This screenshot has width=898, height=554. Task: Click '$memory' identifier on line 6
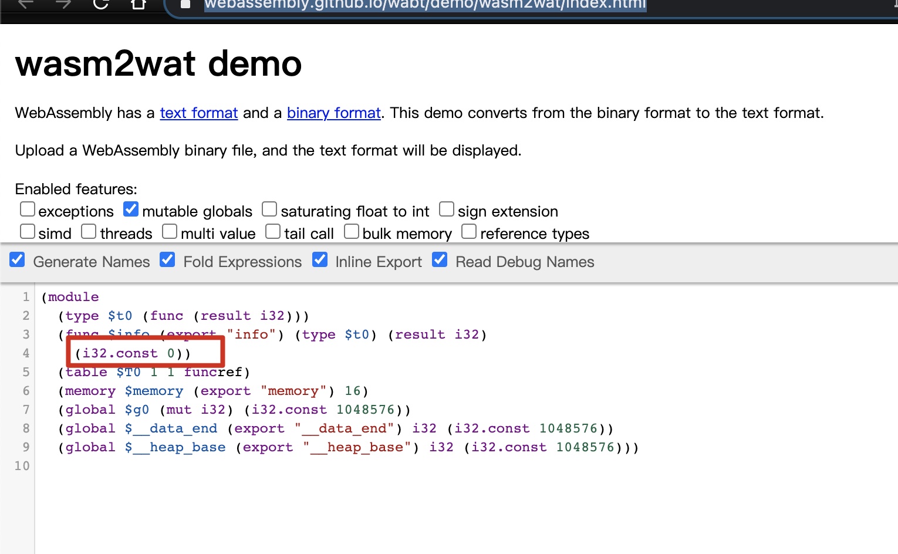click(154, 391)
